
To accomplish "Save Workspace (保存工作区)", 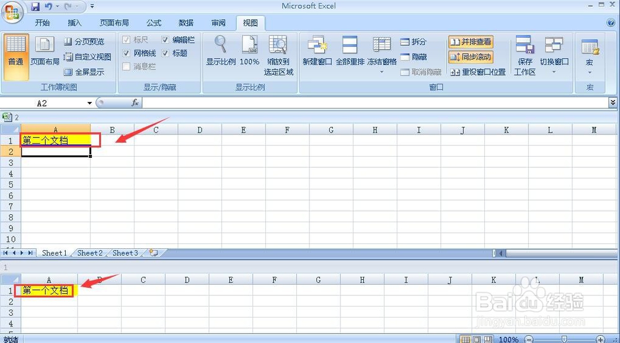I will [525, 55].
